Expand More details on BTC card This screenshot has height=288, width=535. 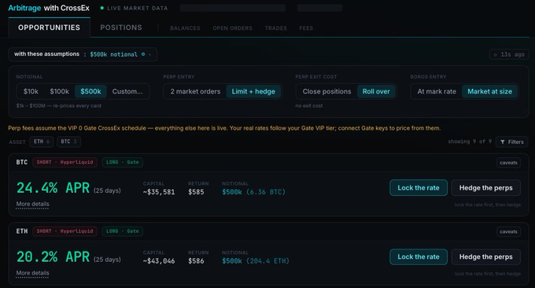click(x=33, y=204)
